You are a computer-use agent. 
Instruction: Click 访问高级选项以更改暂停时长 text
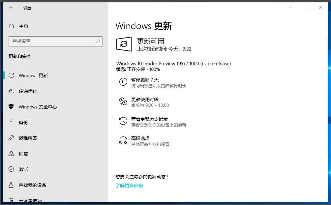159,86
